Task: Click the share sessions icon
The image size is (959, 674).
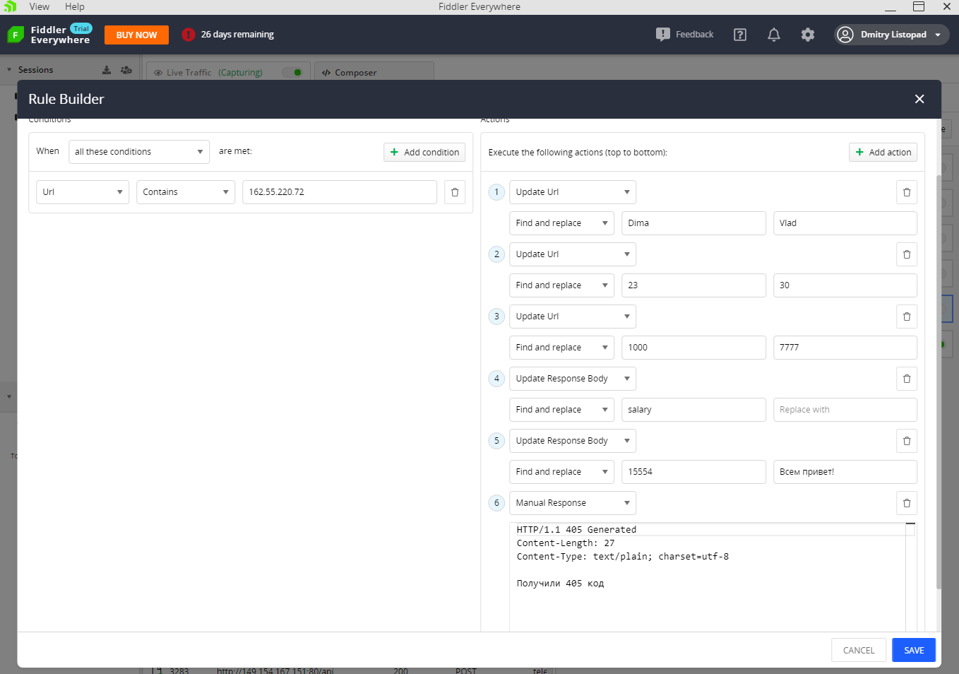Action: [126, 69]
